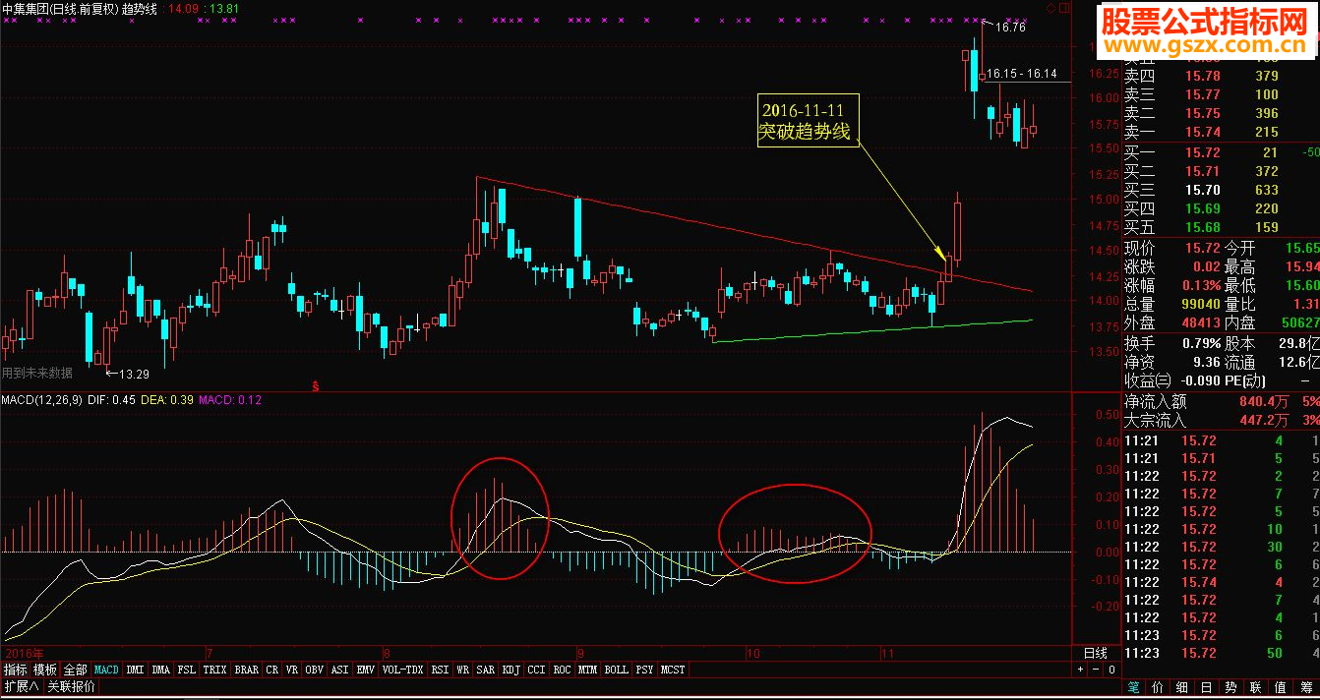Screen dimensions: 1320x700
Task: Switch to the RSI indicator
Action: pos(440,670)
